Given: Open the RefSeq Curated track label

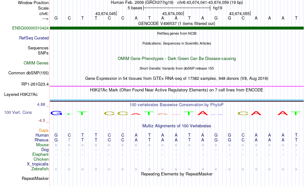Looking at the screenshot, I should (34, 38).
